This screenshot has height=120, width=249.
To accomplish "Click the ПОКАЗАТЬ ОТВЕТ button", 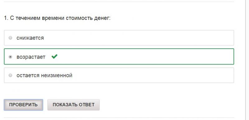I will click(73, 105).
